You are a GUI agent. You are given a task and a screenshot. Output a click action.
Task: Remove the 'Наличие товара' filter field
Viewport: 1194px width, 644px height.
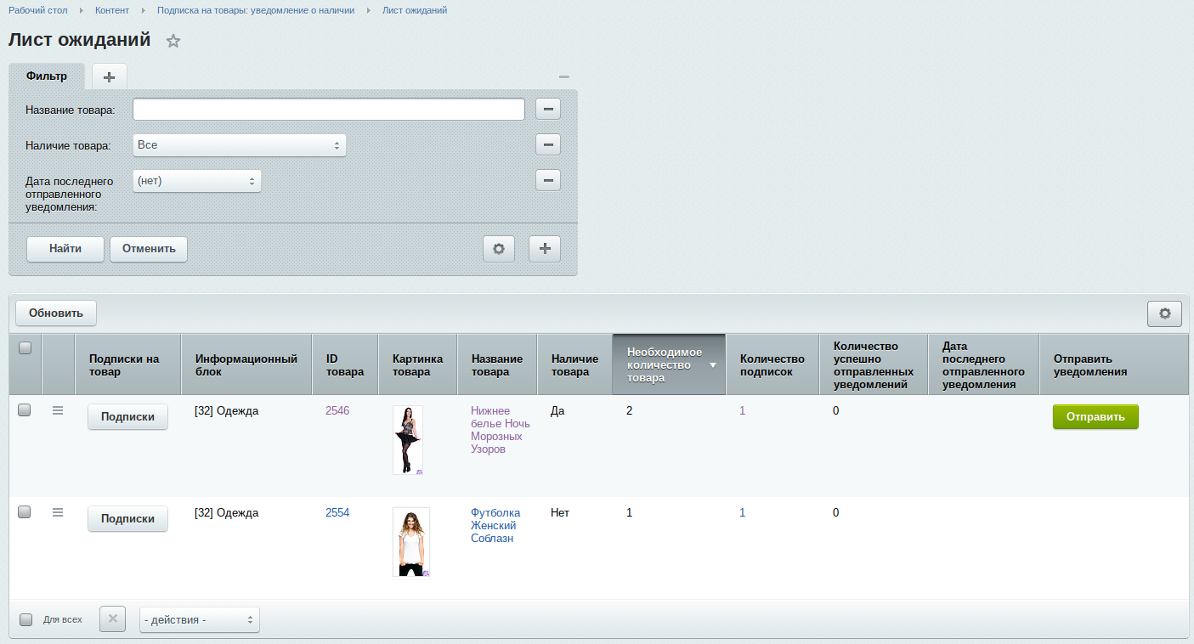(547, 144)
